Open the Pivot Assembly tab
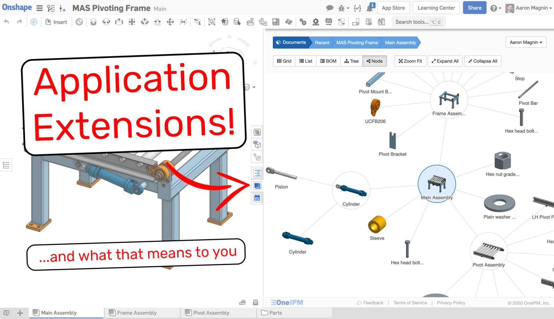554x319 pixels. point(211,313)
